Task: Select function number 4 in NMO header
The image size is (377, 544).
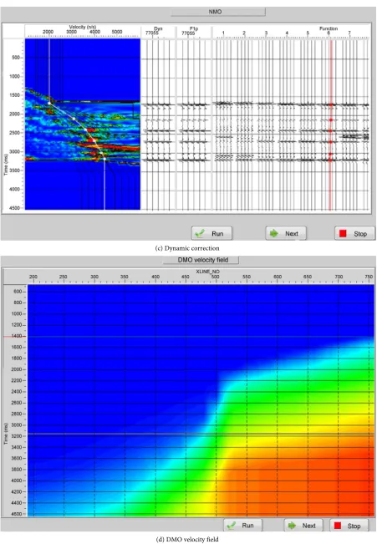Action: click(287, 33)
